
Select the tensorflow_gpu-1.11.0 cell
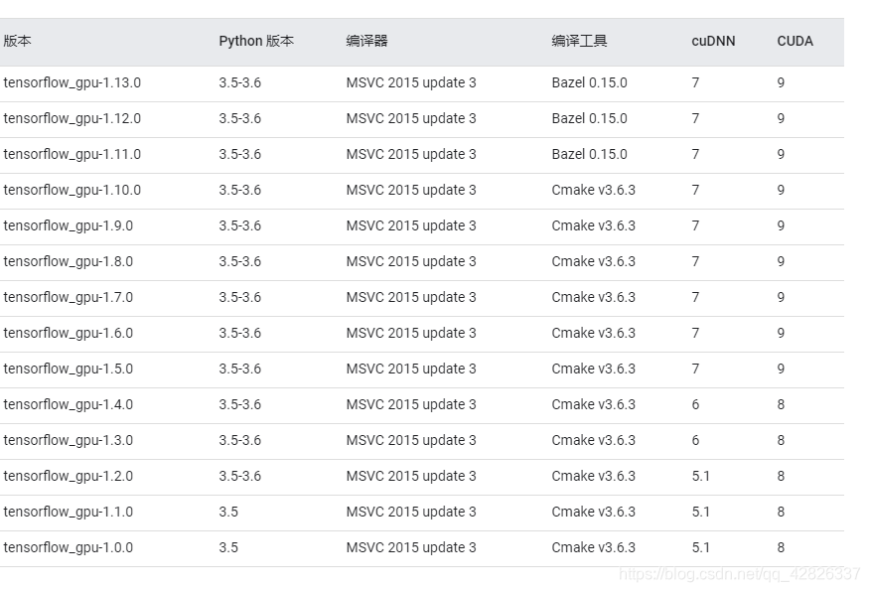click(x=72, y=154)
